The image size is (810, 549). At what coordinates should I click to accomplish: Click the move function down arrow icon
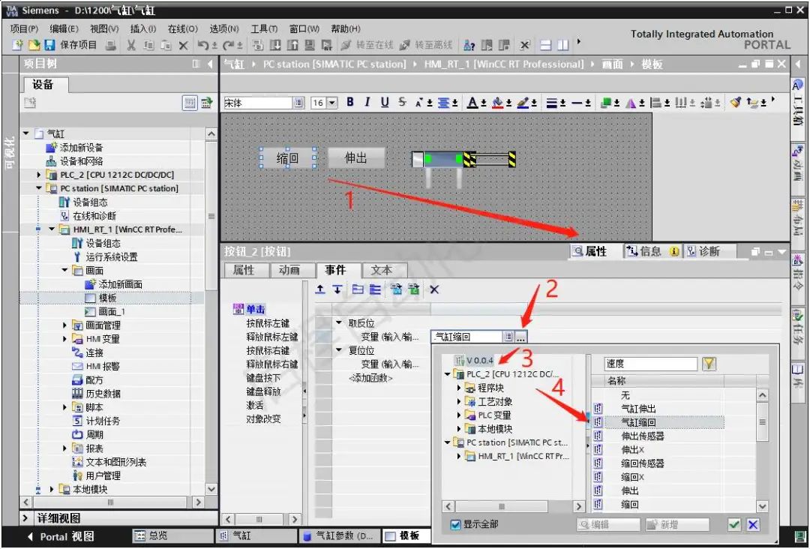coord(337,289)
